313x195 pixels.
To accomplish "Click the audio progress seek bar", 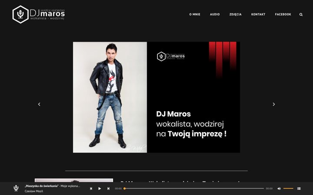I will point(194,188).
